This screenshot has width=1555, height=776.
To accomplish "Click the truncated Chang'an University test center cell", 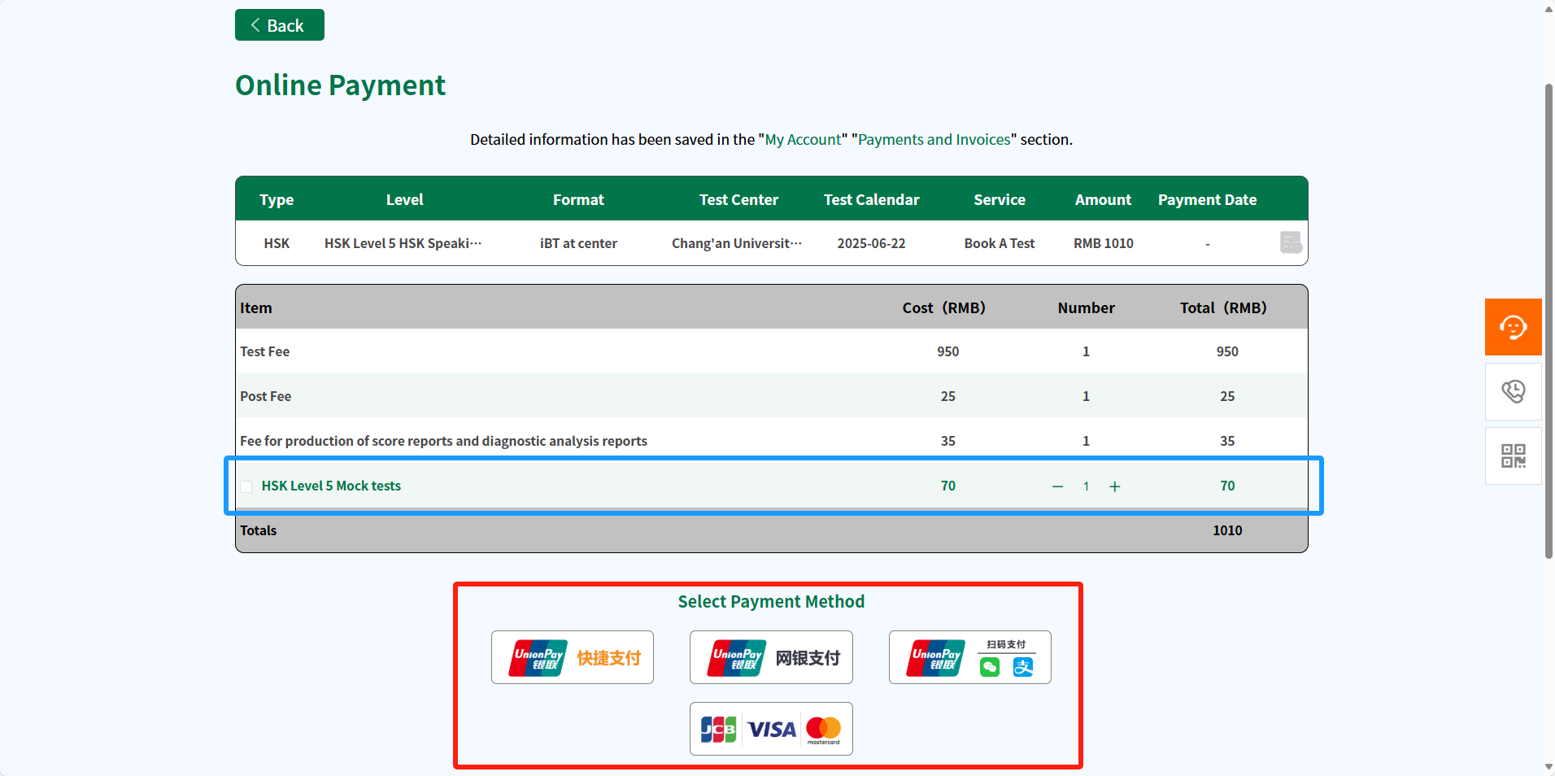I will point(736,243).
